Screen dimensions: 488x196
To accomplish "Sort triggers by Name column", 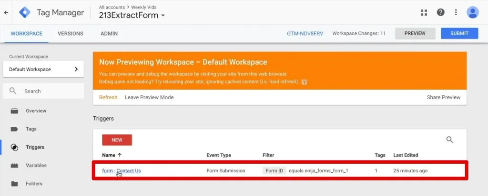I will pyautogui.click(x=112, y=155).
